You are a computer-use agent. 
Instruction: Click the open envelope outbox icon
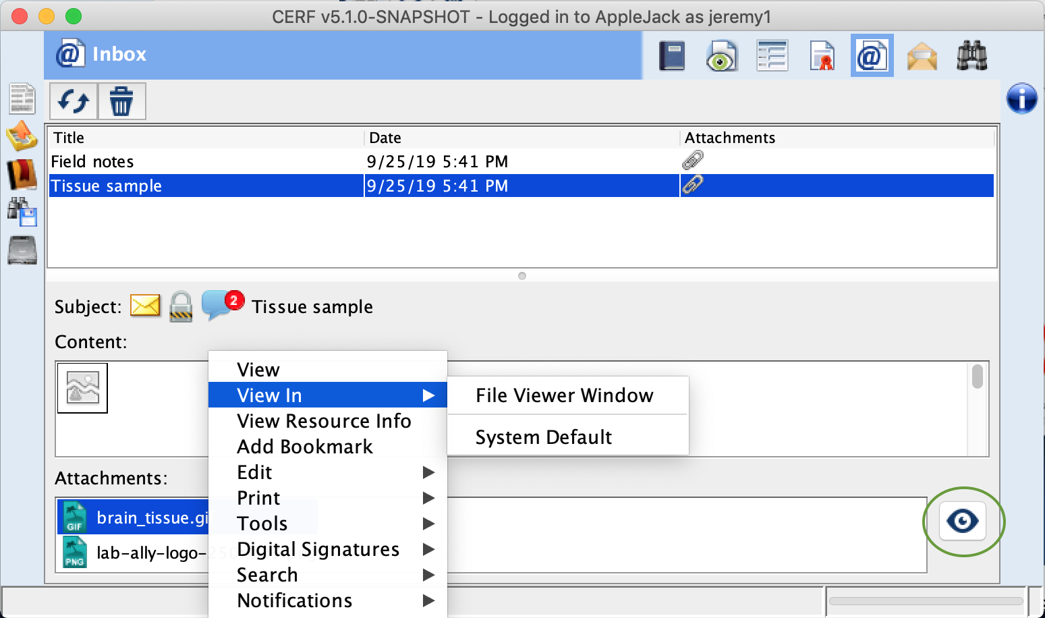(922, 56)
